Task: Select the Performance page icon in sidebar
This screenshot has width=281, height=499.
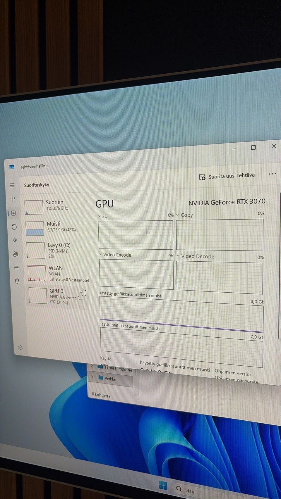Action: pyautogui.click(x=13, y=213)
